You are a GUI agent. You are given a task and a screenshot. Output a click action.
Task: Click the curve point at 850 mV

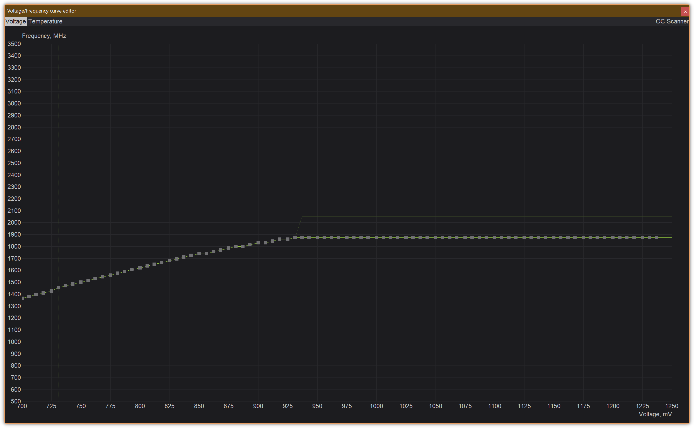(x=199, y=254)
